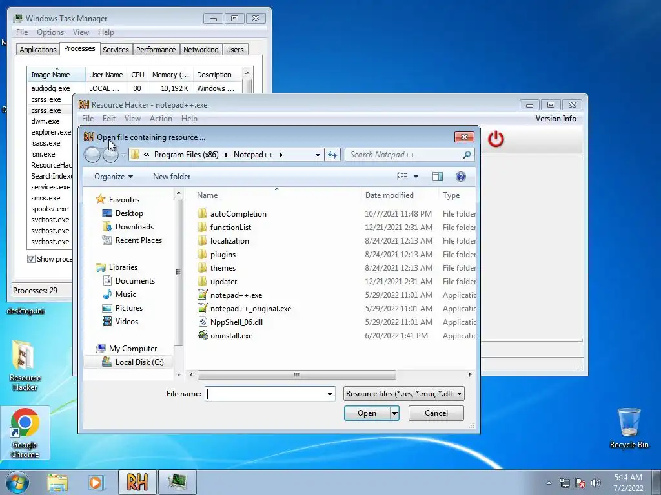Expand the arrow after Program Files (x86)
Viewport: 661px width, 495px height.
(227, 155)
